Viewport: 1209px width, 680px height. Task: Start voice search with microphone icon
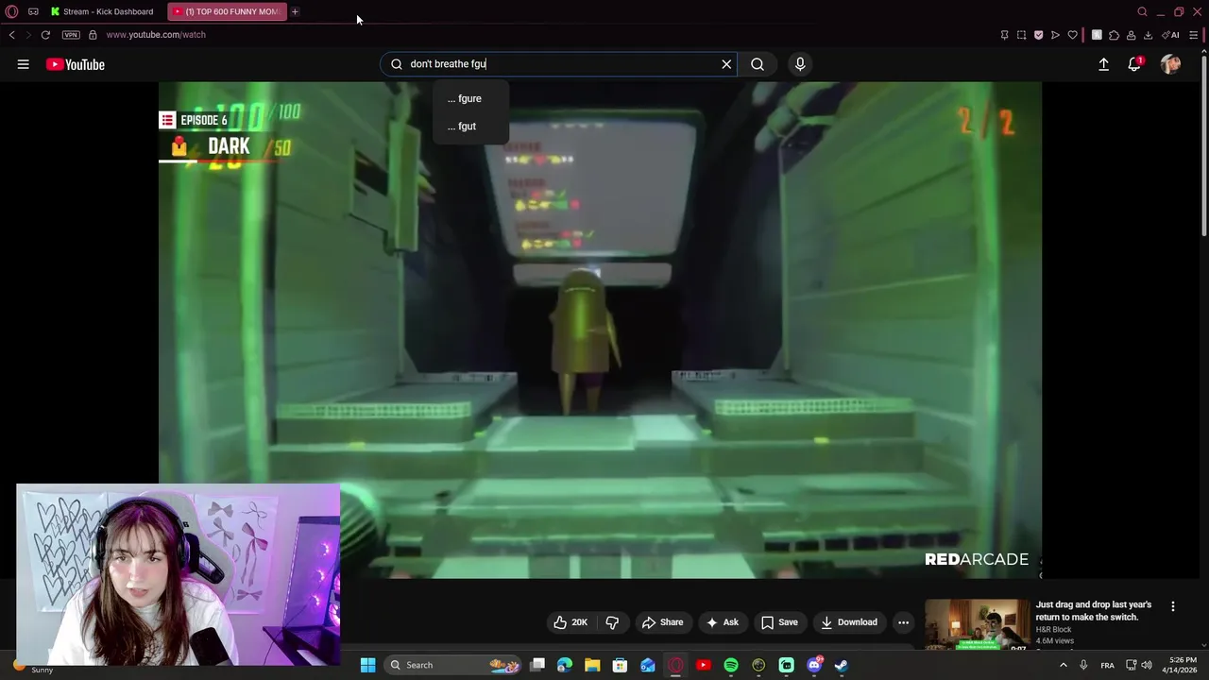click(800, 64)
